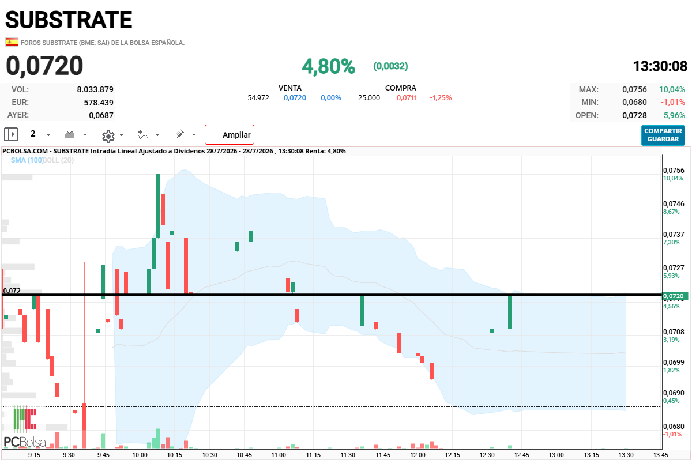This screenshot has width=692, height=460.
Task: Expand the indicators dropdown arrow
Action: pos(158,135)
